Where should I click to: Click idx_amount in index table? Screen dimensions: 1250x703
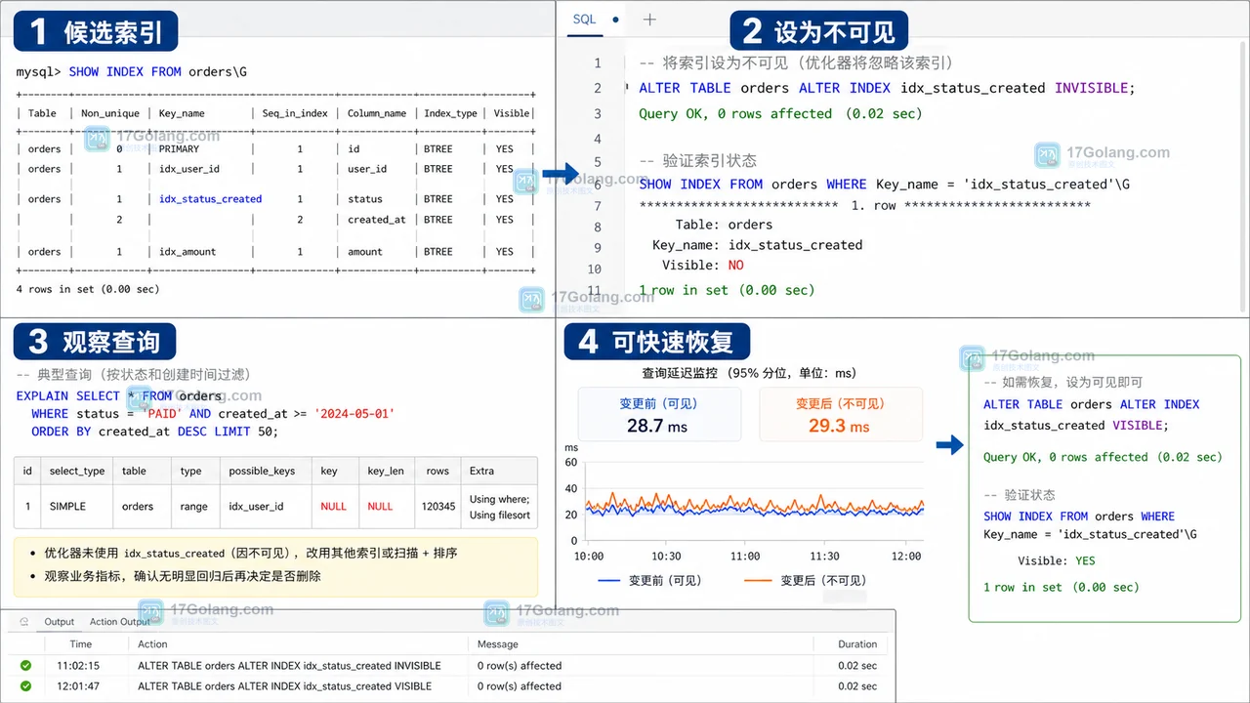187,252
